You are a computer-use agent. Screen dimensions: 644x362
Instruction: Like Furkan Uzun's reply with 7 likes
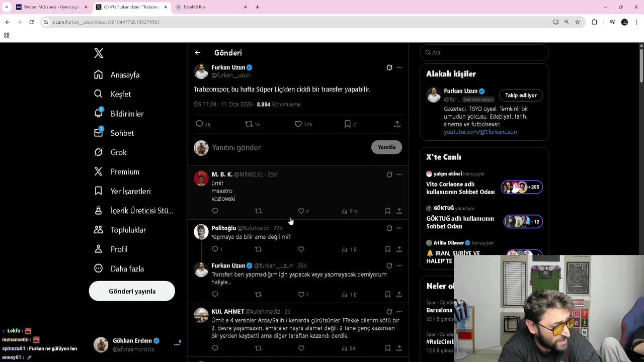[x=303, y=295]
